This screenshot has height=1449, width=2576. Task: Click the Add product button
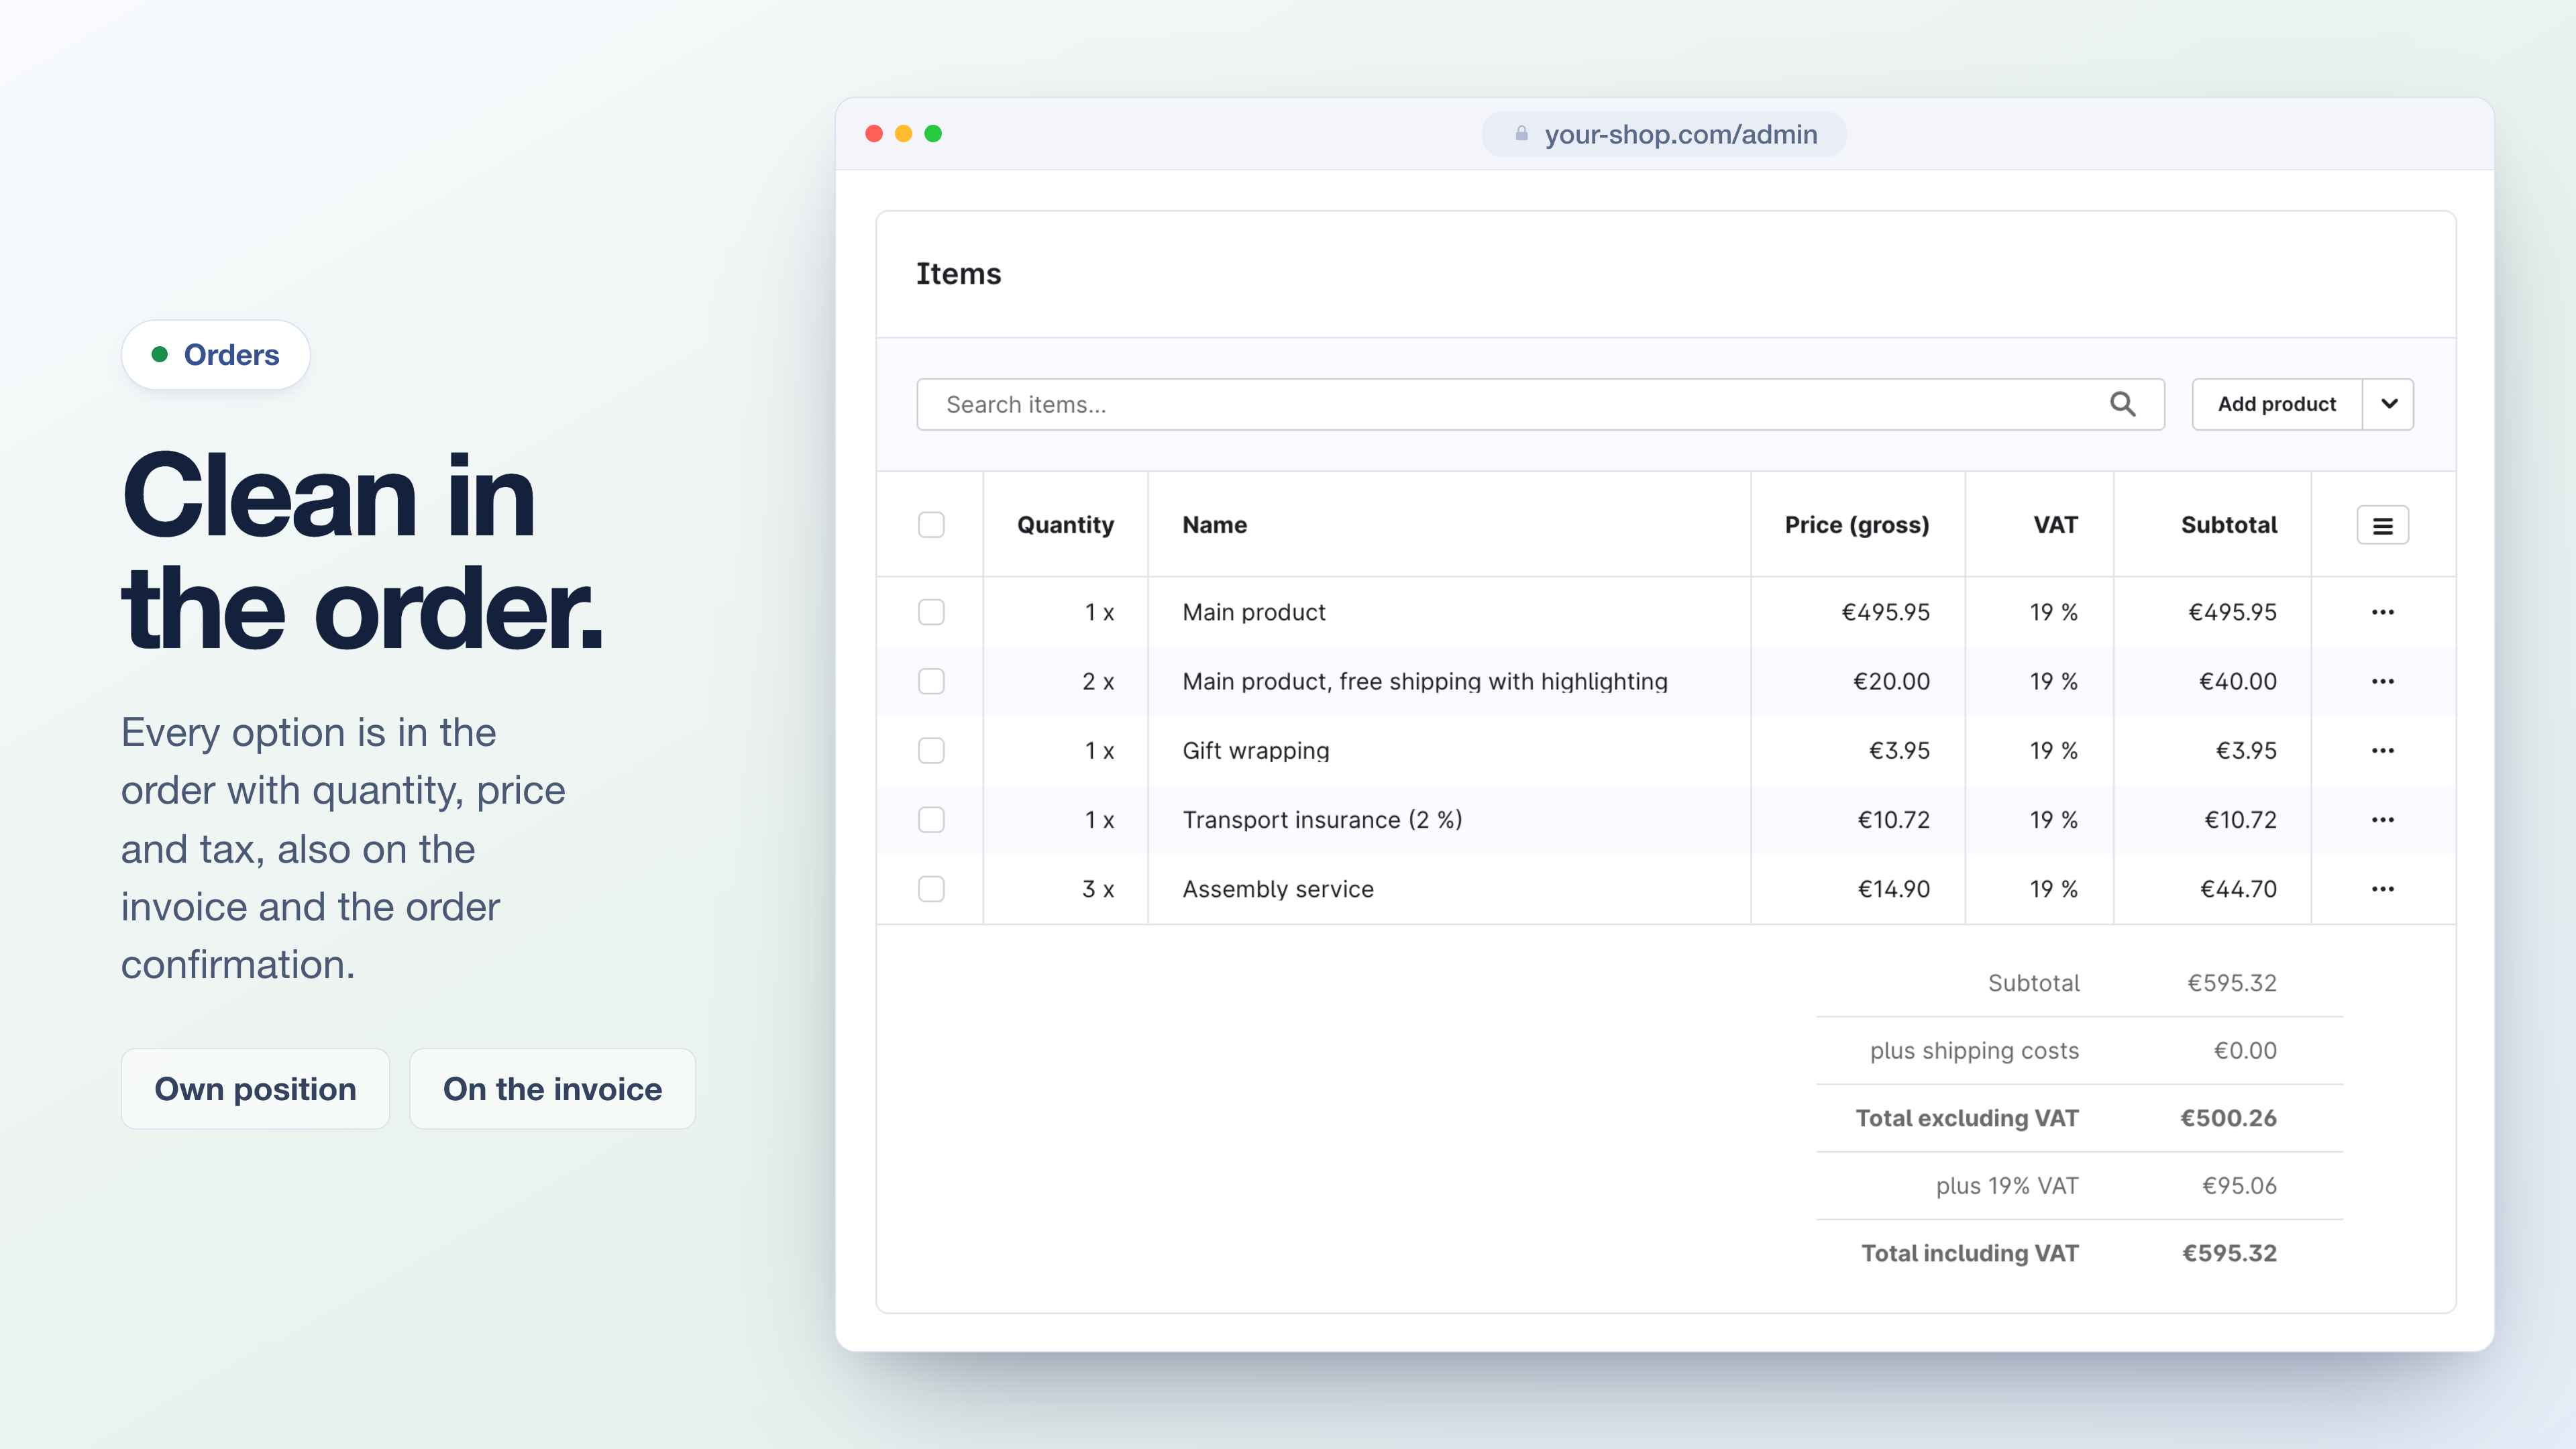2277,404
